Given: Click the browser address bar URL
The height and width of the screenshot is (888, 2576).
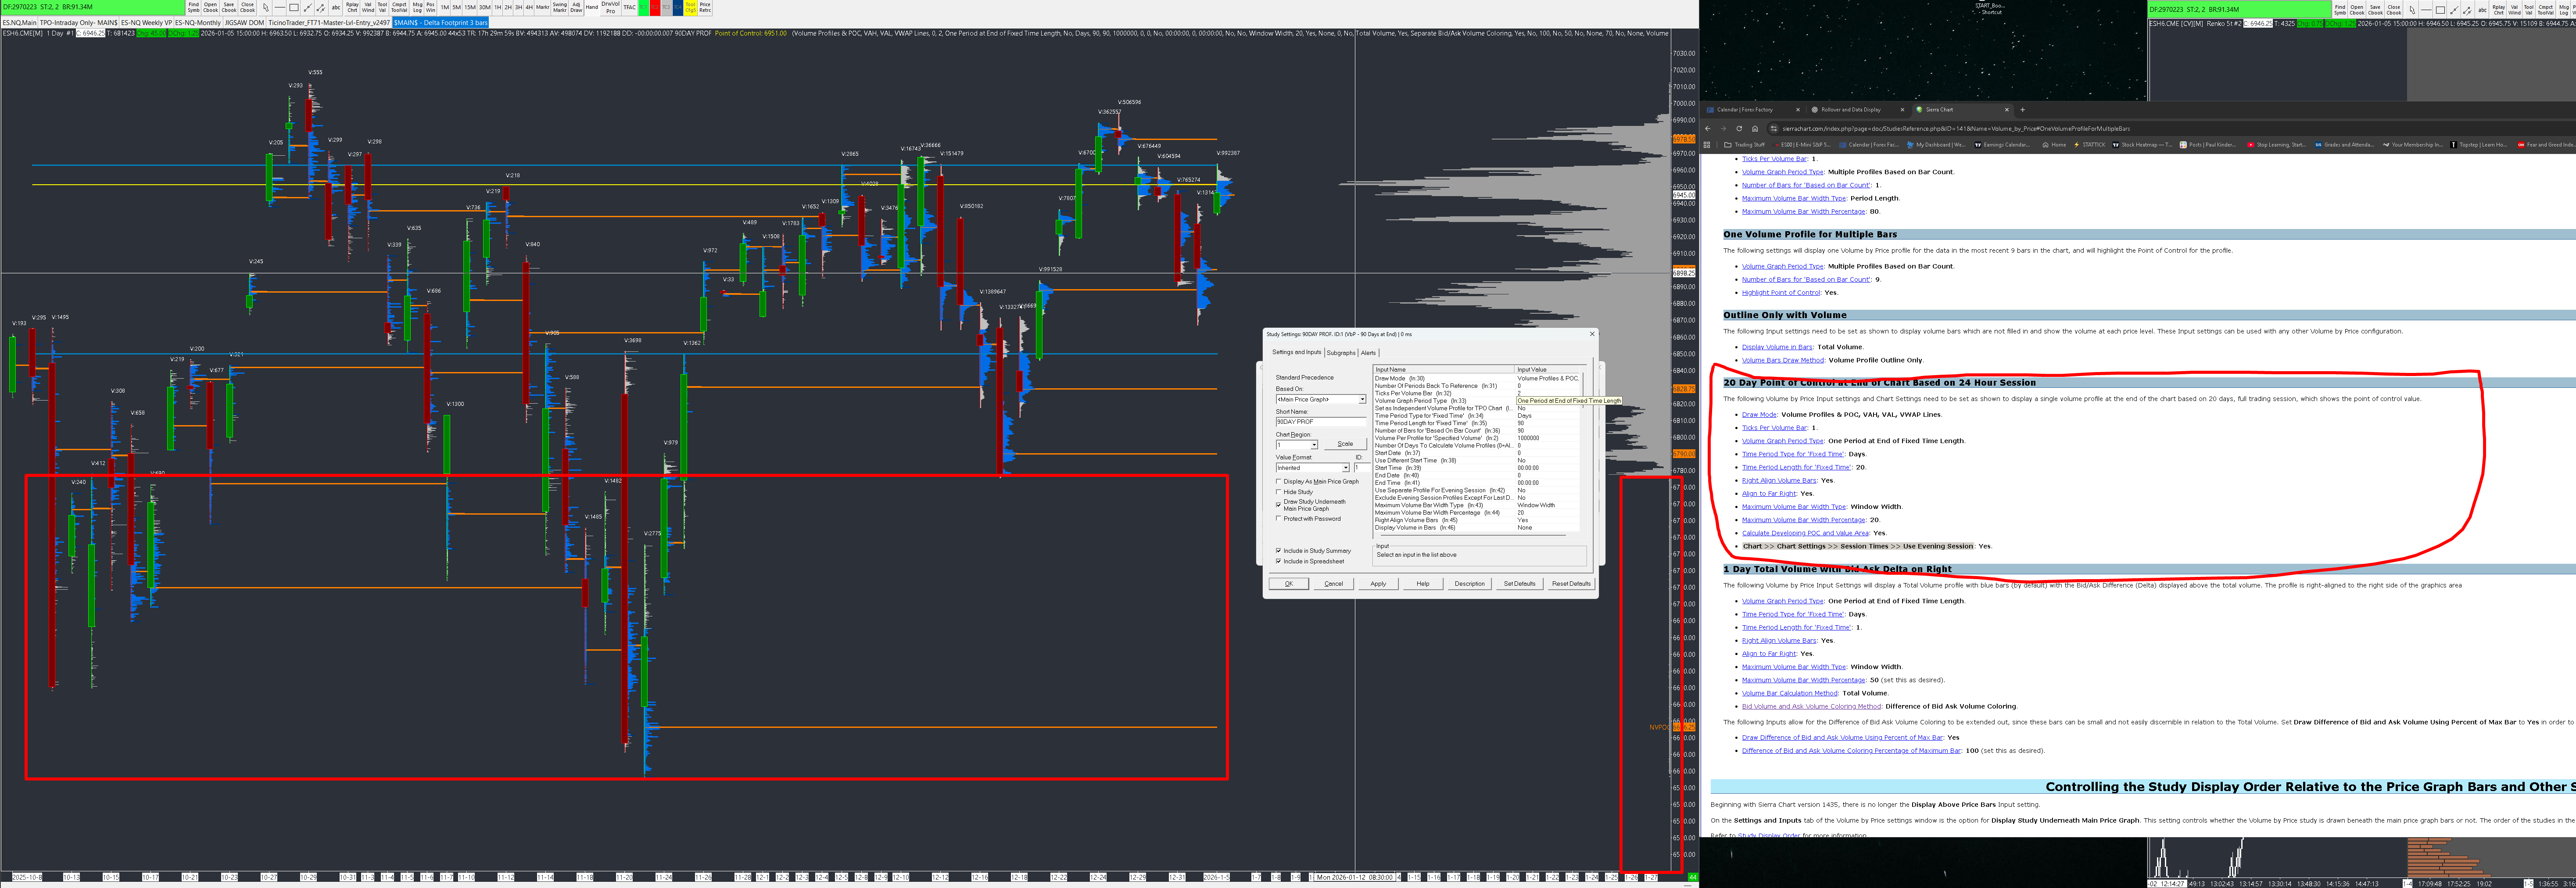Looking at the screenshot, I should coord(1956,128).
